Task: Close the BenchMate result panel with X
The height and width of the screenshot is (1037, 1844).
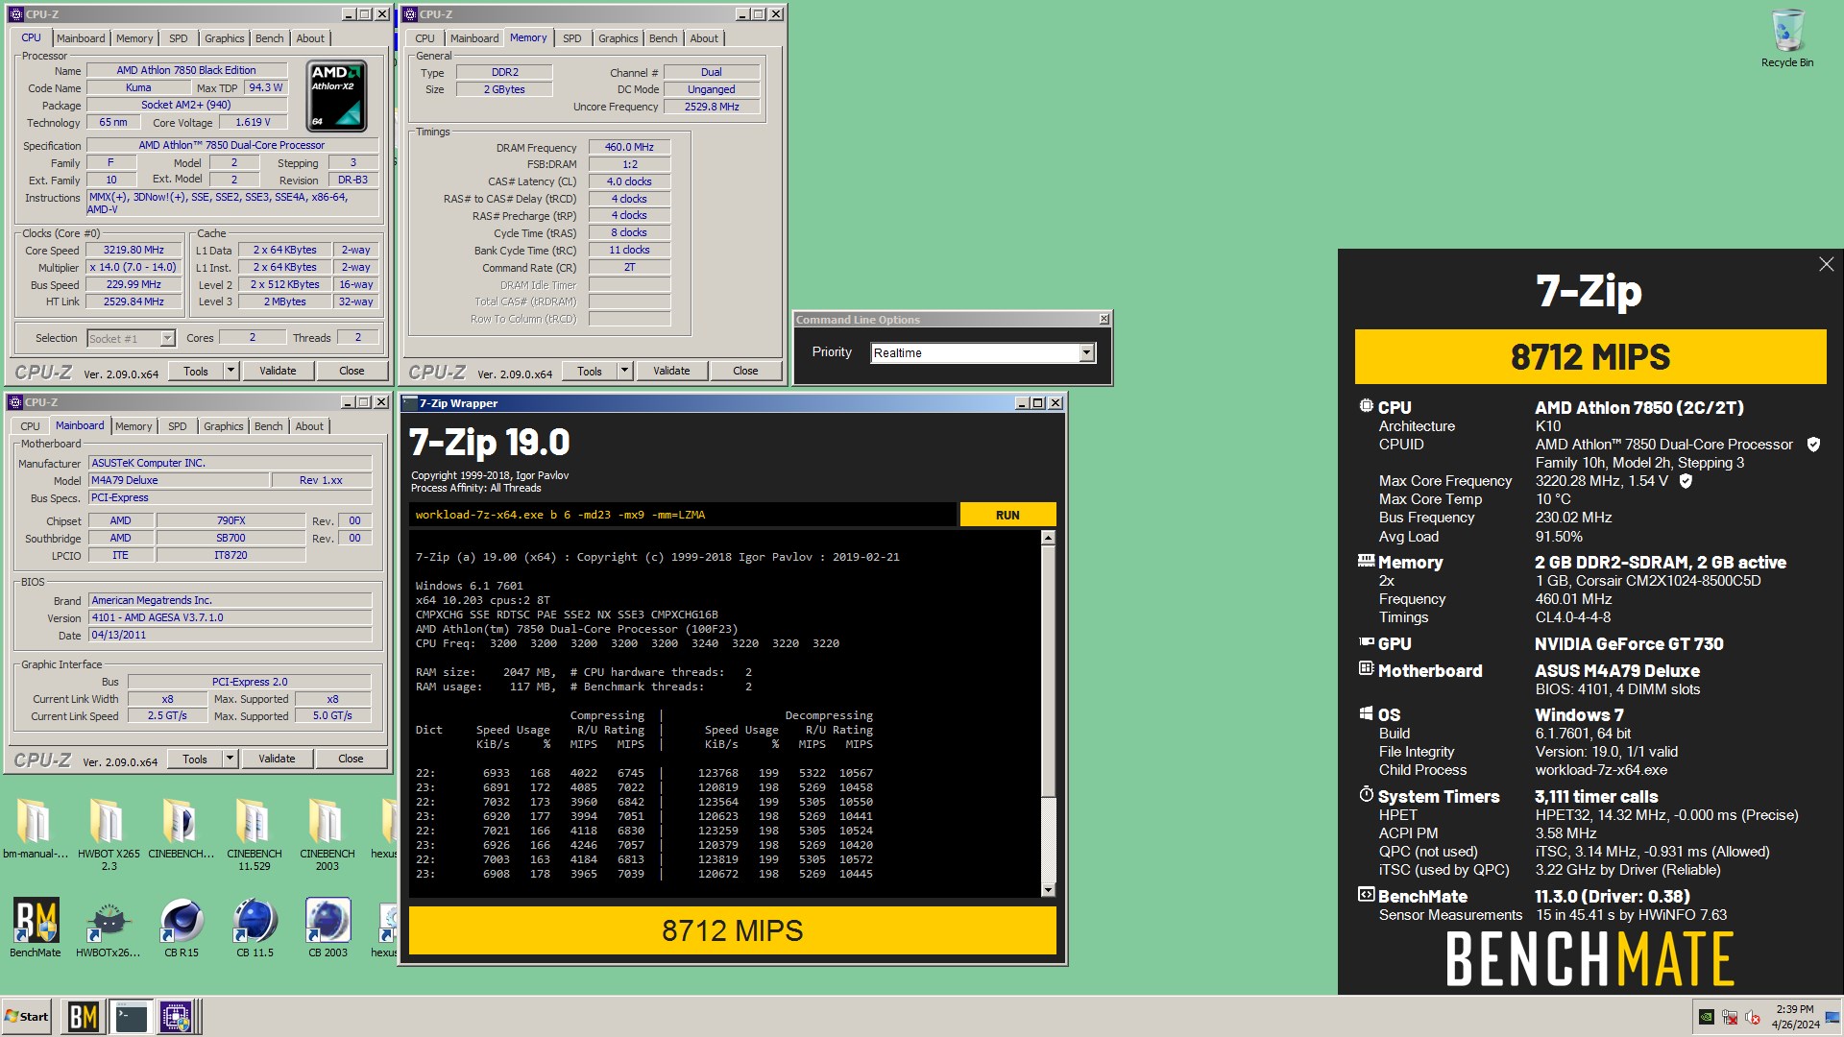Action: coord(1826,264)
